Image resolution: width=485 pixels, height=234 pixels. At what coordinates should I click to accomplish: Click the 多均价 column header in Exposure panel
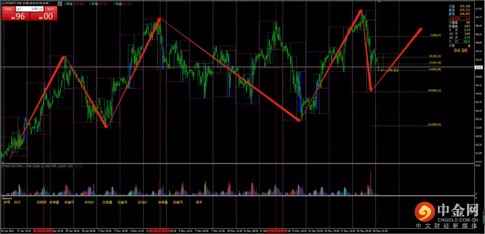[x=90, y=202]
